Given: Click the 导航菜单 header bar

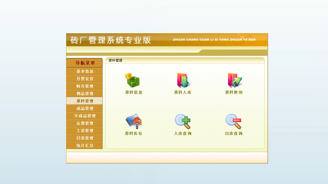Looking at the screenshot, I should pos(84,63).
